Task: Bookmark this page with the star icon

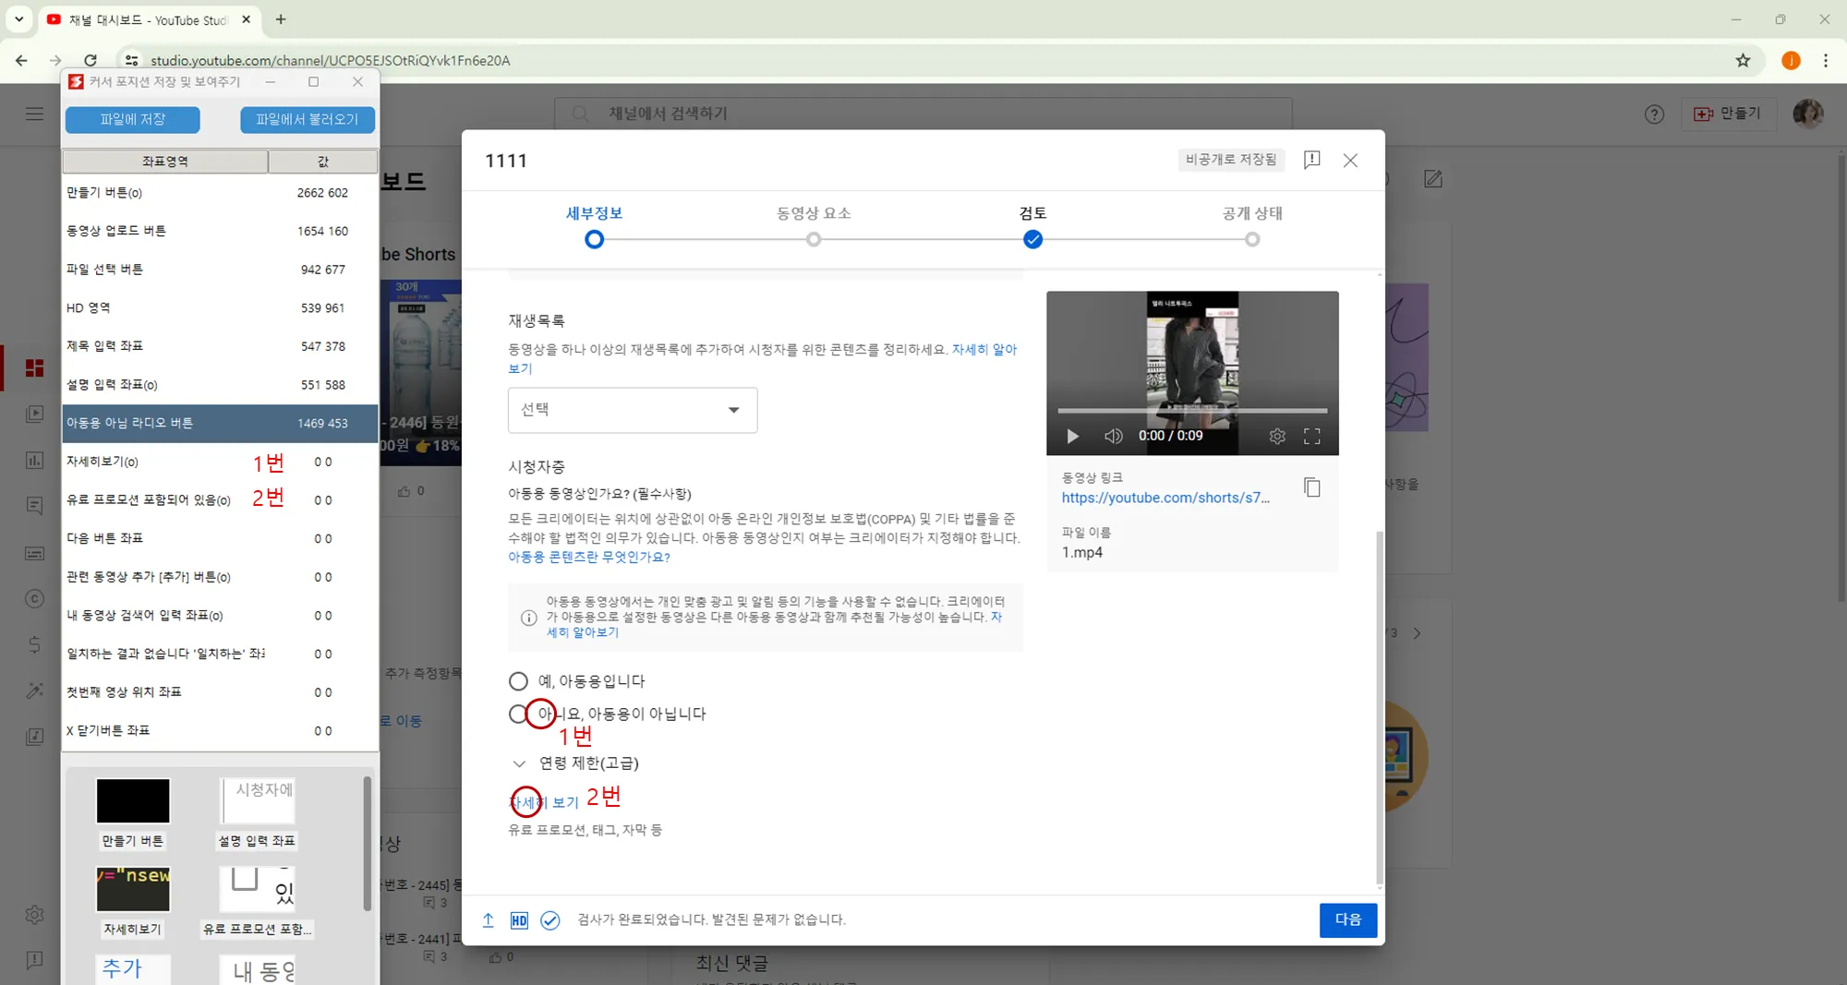Action: (x=1743, y=60)
